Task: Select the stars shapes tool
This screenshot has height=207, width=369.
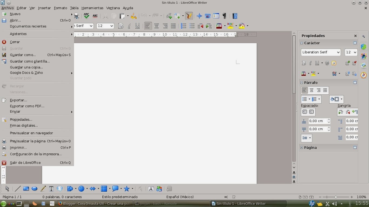Action: (x=127, y=189)
